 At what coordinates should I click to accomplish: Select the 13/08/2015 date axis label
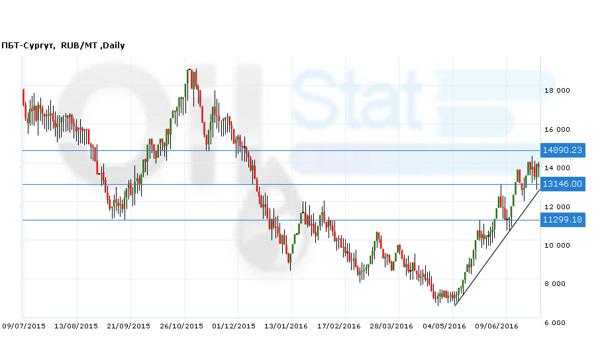[76, 326]
